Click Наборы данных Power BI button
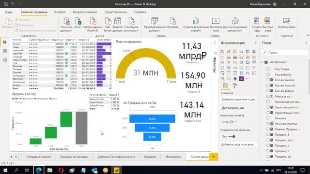 coord(93,25)
